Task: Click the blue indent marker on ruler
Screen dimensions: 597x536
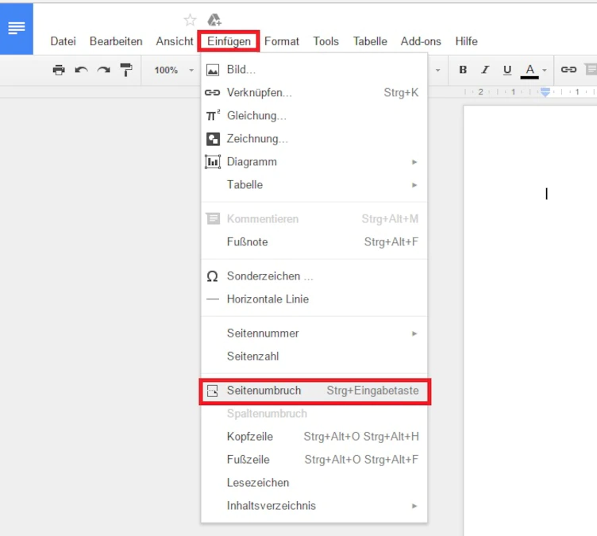Action: click(545, 92)
